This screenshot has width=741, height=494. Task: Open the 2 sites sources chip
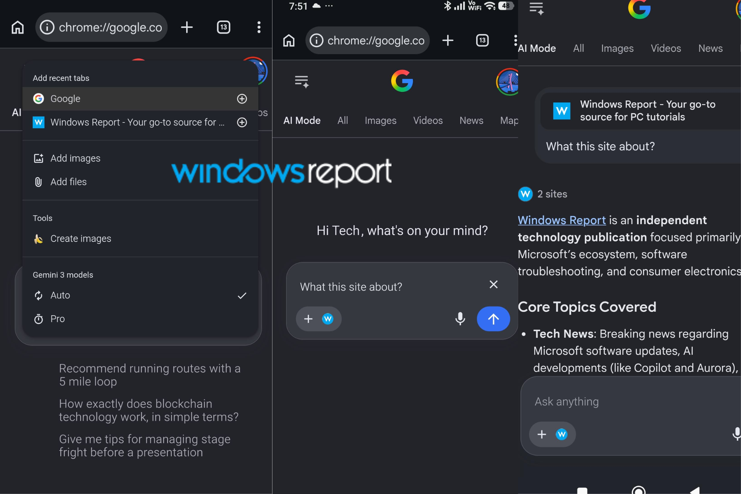tap(543, 194)
